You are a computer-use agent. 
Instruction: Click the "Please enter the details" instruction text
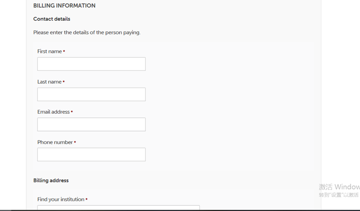point(87,33)
